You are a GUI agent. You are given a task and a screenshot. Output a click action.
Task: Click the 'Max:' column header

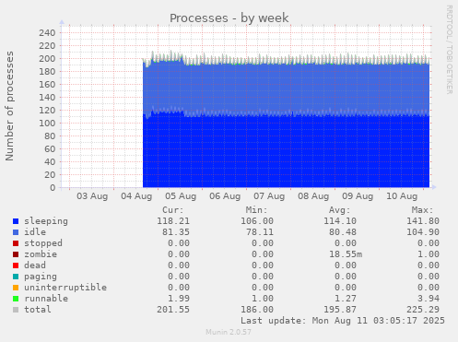[x=422, y=210]
